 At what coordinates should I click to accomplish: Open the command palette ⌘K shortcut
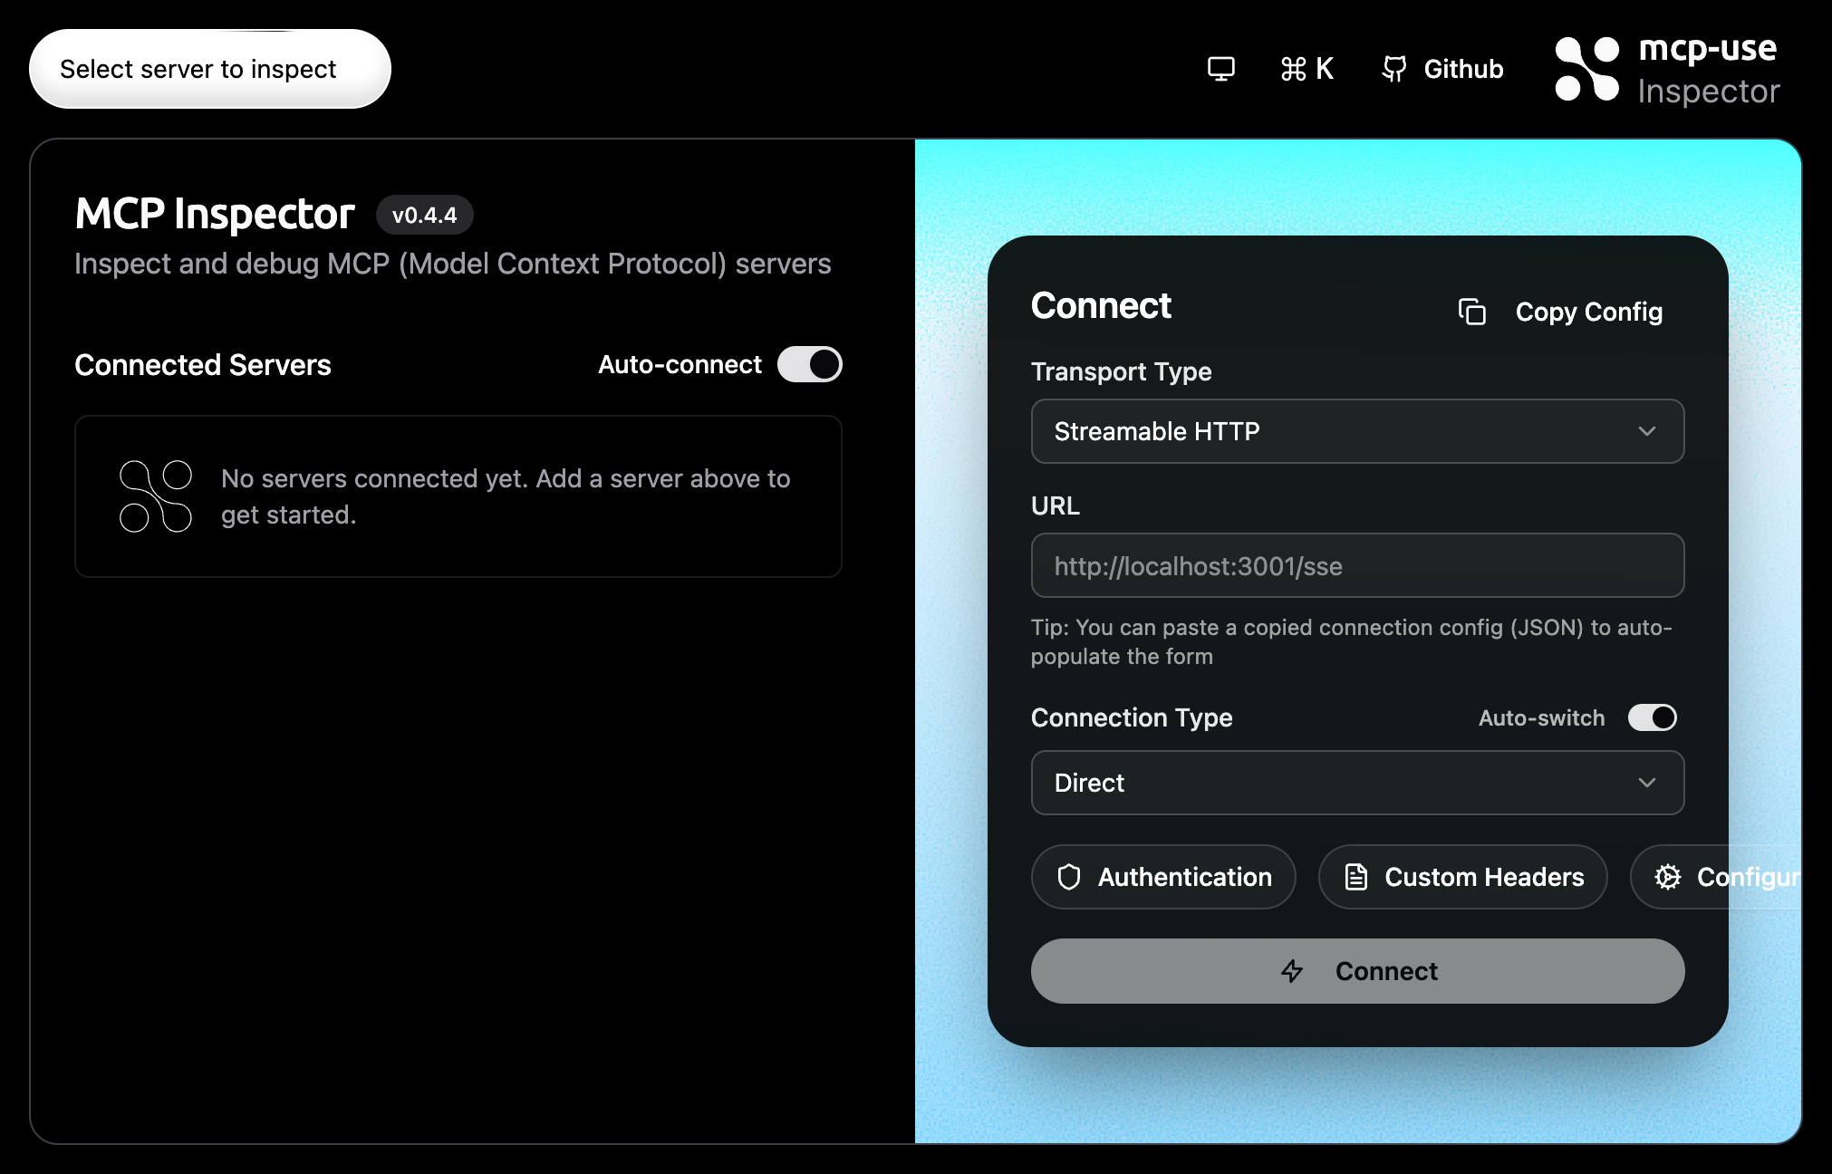1307,69
